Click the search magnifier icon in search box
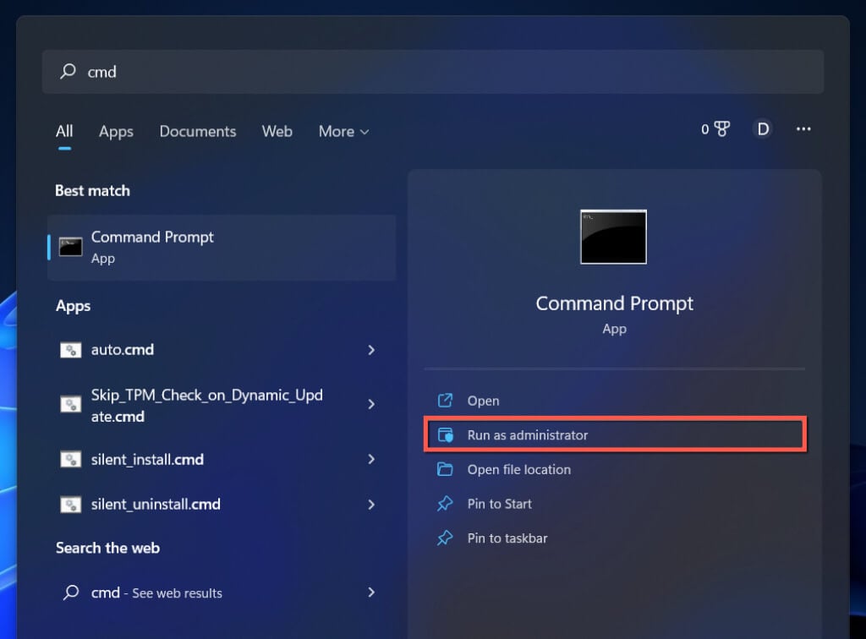Image resolution: width=866 pixels, height=639 pixels. point(69,72)
